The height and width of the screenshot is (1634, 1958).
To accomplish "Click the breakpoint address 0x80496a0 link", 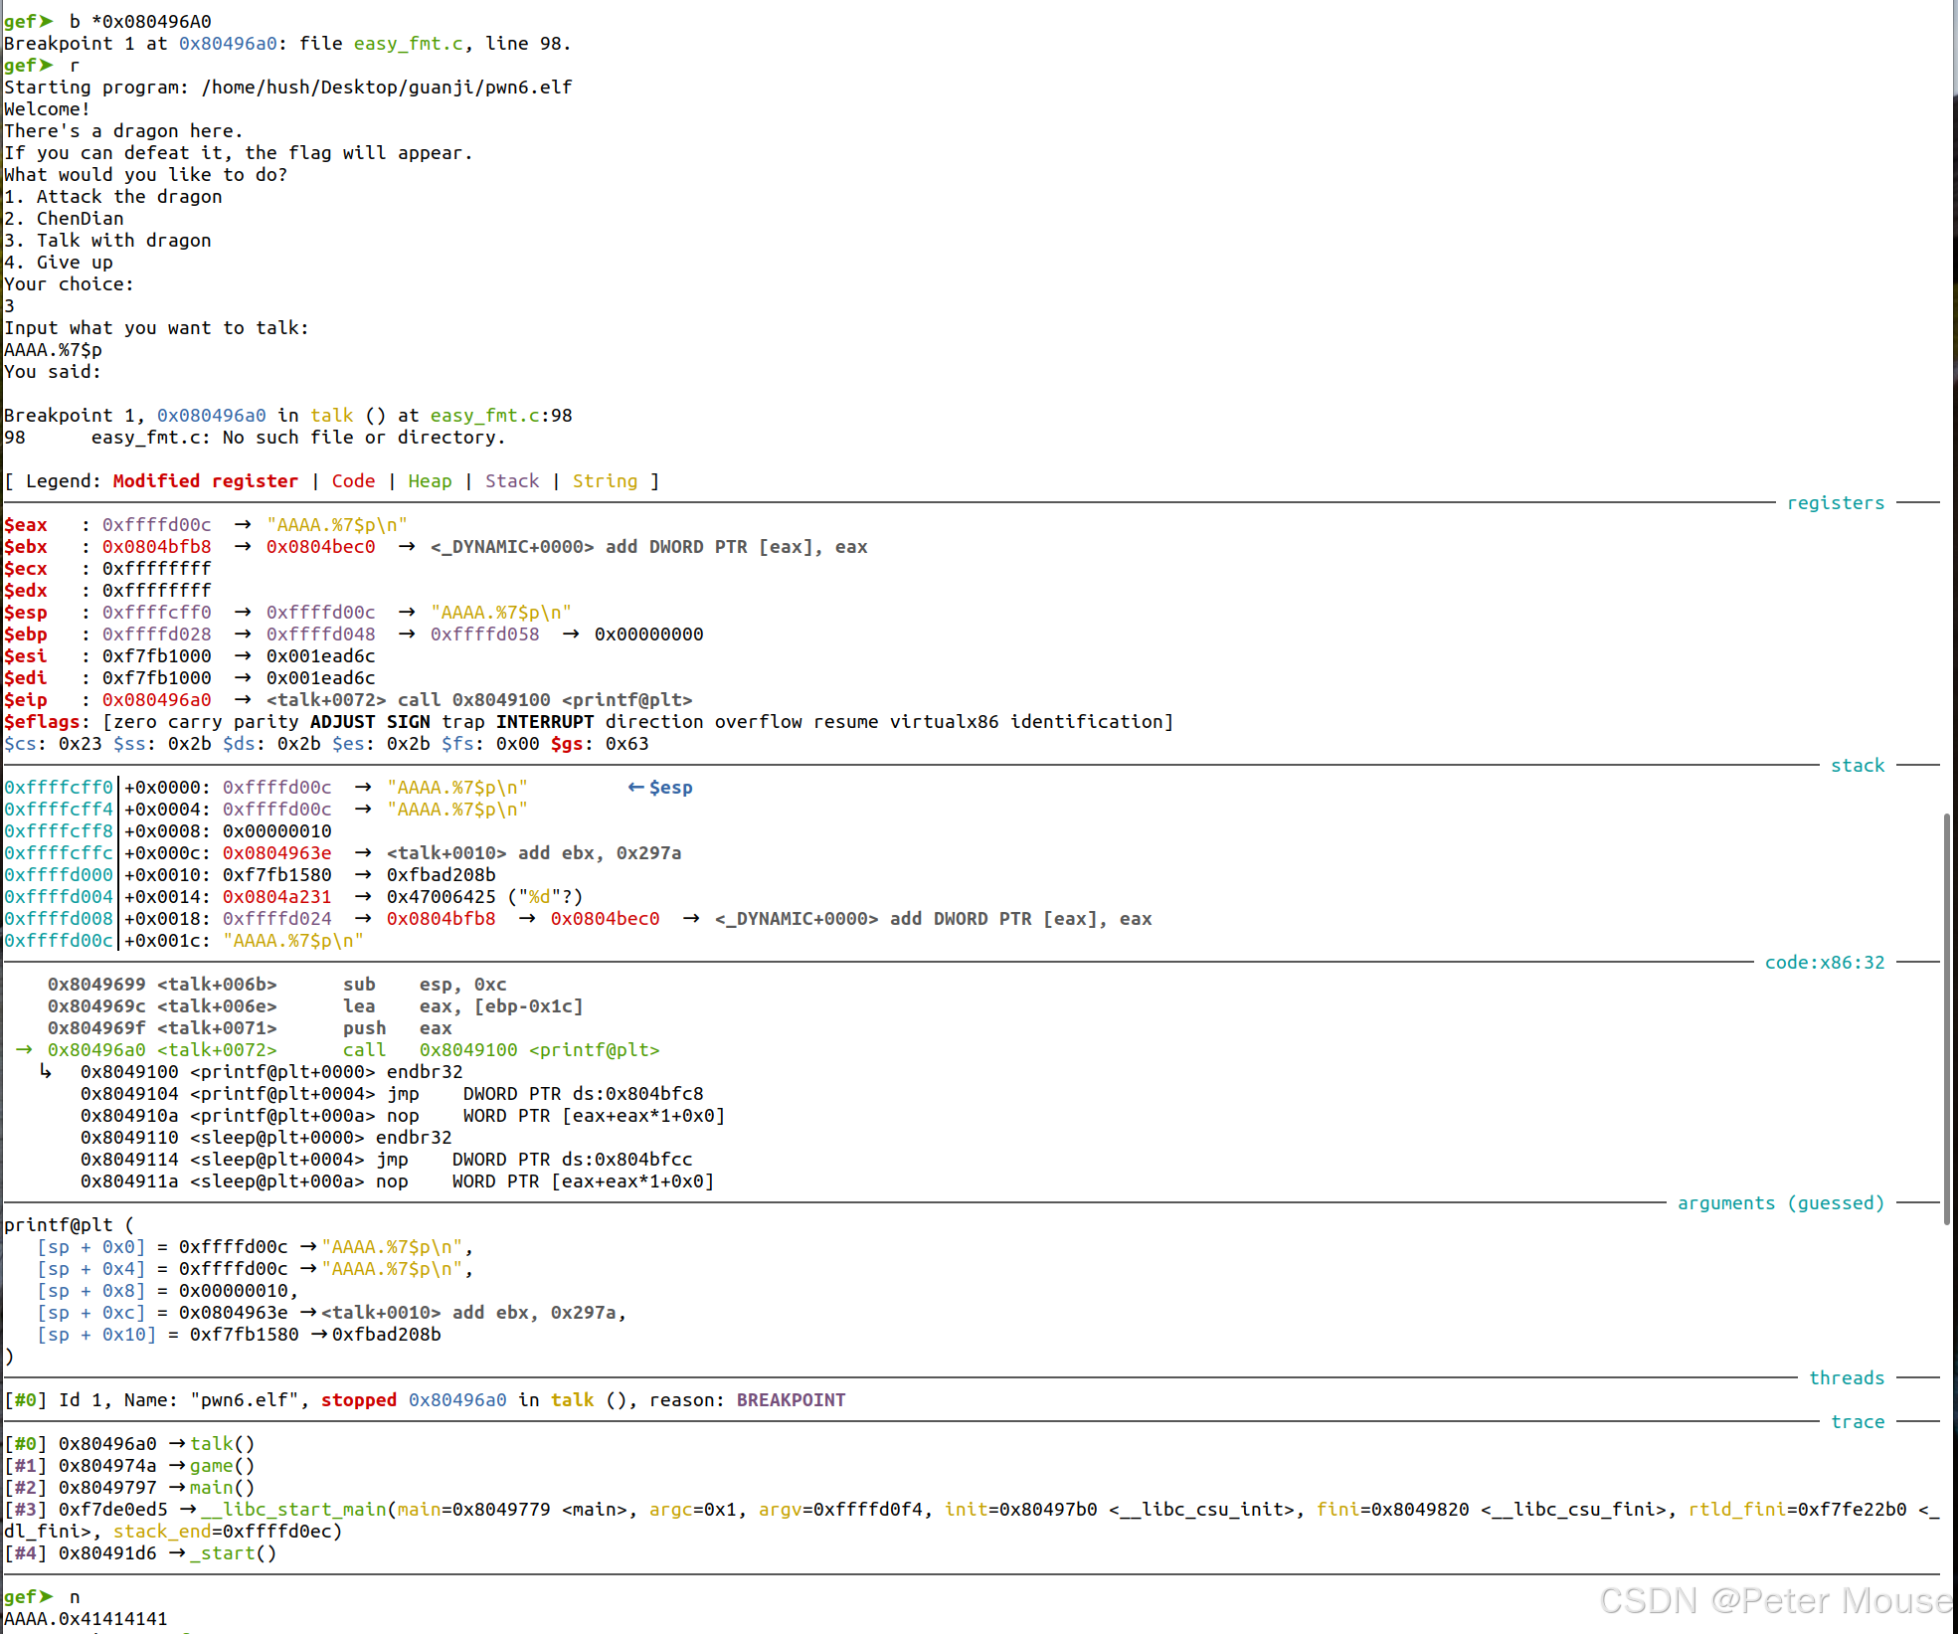I will pos(228,44).
